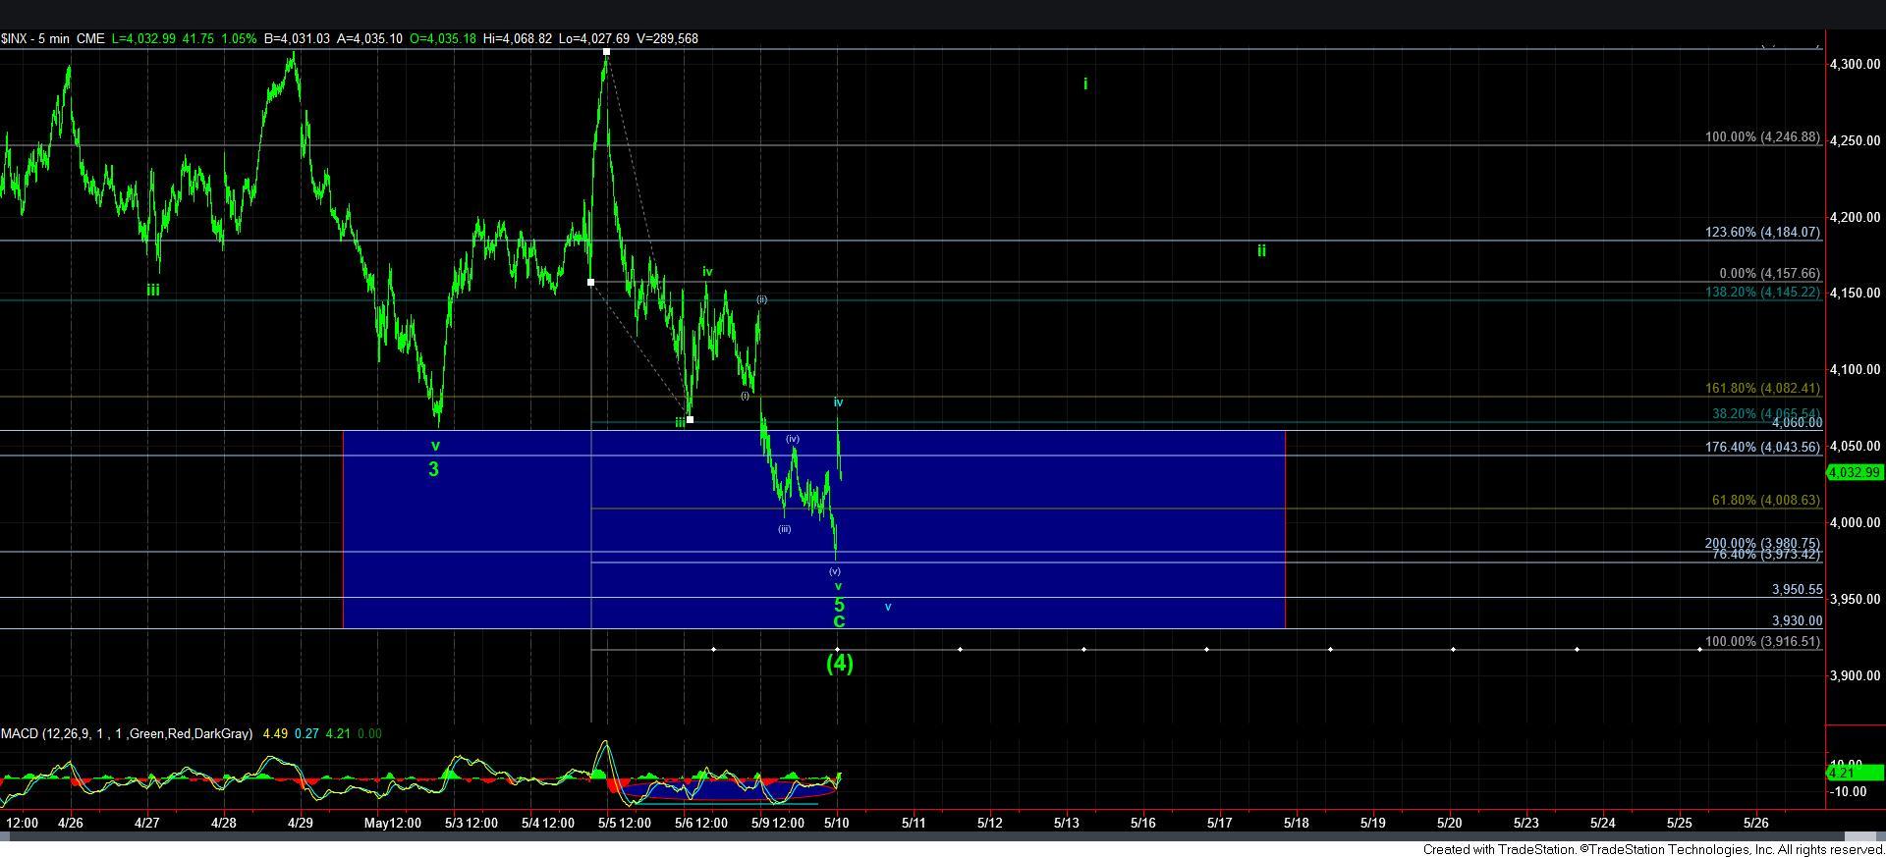Click the 5/5 12:00 time axis label

[623, 824]
